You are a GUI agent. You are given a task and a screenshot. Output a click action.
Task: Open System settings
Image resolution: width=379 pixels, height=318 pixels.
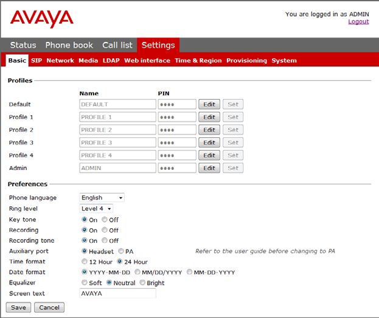pyautogui.click(x=284, y=60)
